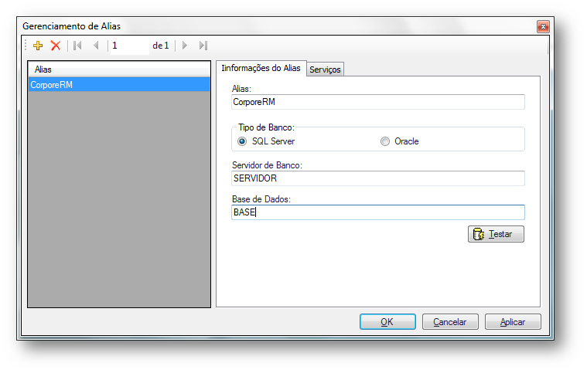Click the Alias text field containing CorporeRM
Viewport: 587px width, 373px height.
tap(377, 102)
